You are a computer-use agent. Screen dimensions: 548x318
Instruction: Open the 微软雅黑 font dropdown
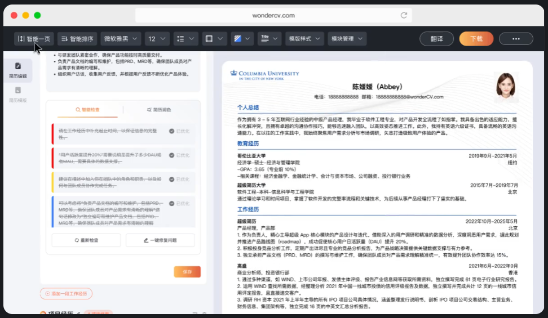pyautogui.click(x=121, y=39)
